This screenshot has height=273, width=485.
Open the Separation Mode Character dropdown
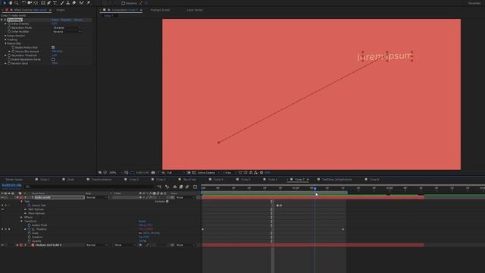(x=67, y=28)
